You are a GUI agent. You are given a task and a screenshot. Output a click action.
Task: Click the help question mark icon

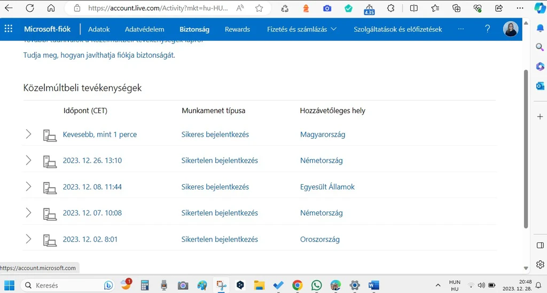click(x=487, y=29)
